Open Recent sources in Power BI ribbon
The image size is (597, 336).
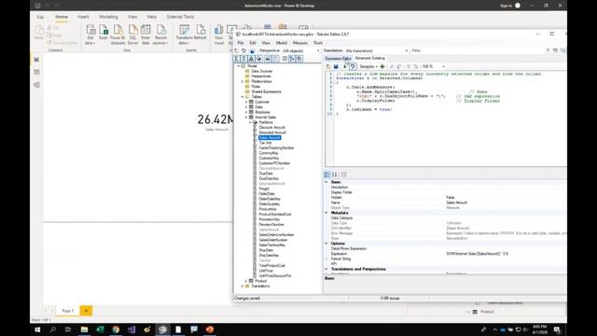pos(160,35)
